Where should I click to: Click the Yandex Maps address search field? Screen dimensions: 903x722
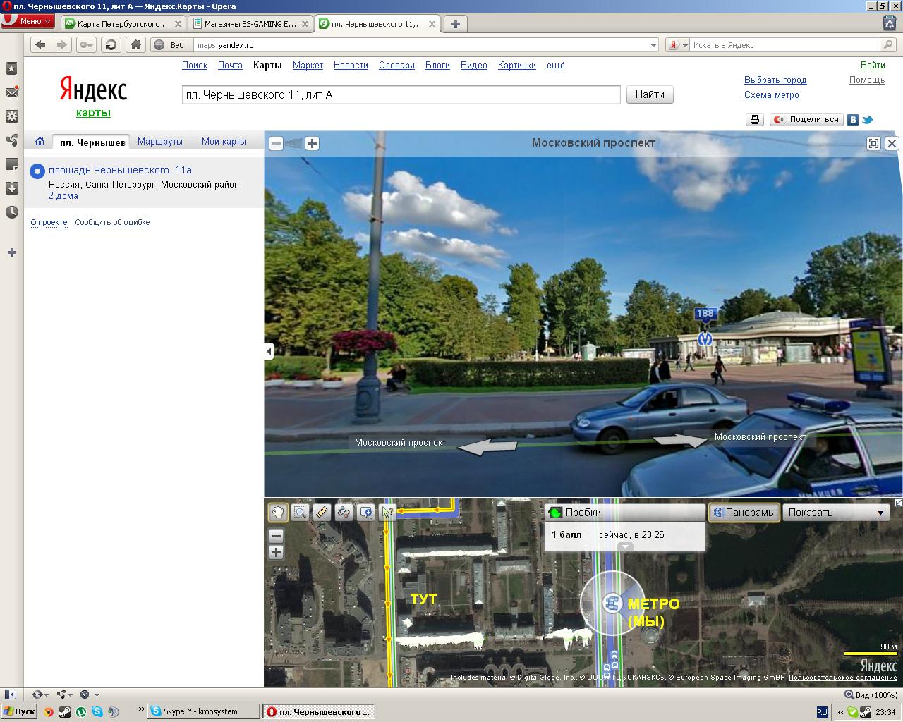tap(401, 94)
